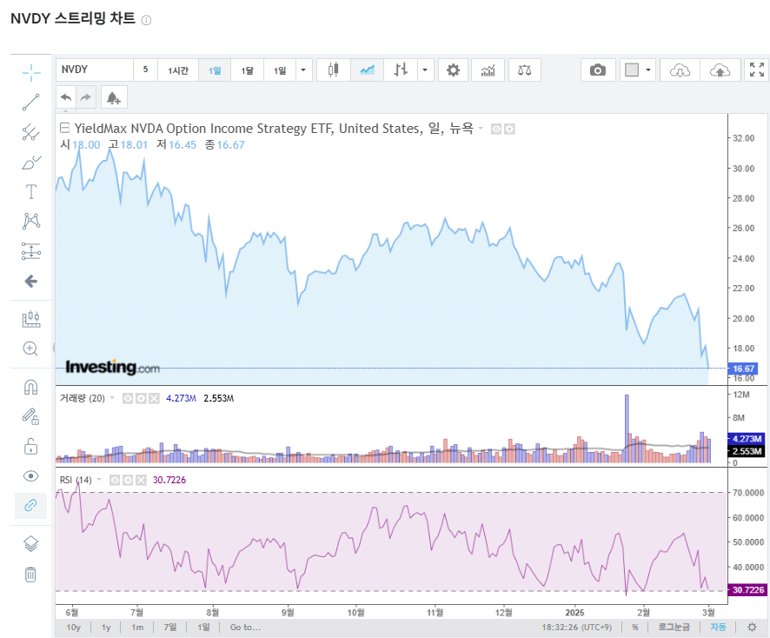This screenshot has height=638, width=770.
Task: Select the brush drawing tool
Action: tap(31, 162)
